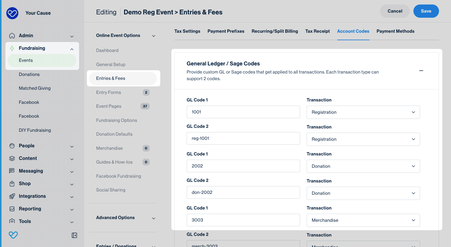Collapse the sidebar with the panel icon

(x=74, y=235)
